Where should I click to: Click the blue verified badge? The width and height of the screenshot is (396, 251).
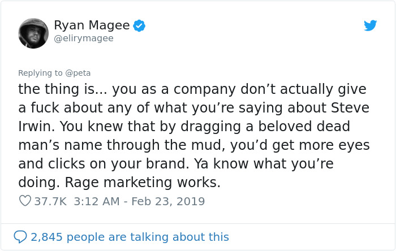tap(139, 25)
